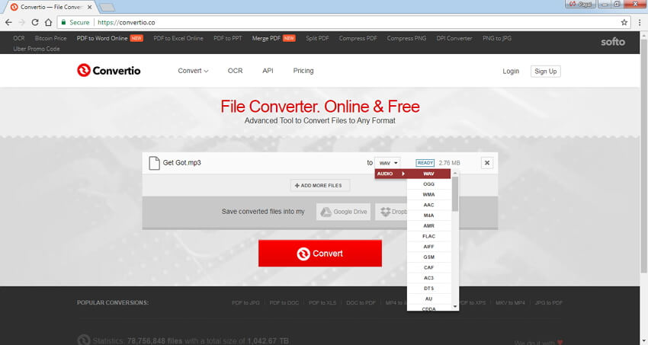Expand the Convert menu in header
The height and width of the screenshot is (345, 648).
coord(193,71)
